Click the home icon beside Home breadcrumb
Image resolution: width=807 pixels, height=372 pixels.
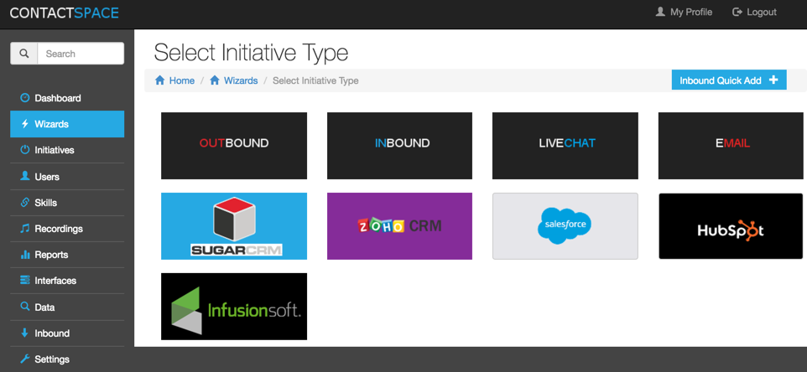[x=160, y=80]
